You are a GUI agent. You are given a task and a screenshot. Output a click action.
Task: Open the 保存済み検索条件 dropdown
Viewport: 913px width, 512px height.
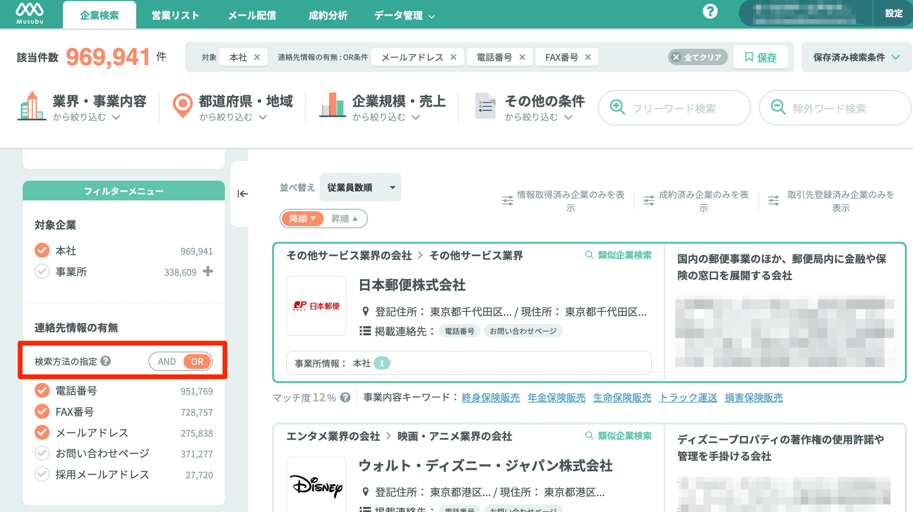[856, 57]
